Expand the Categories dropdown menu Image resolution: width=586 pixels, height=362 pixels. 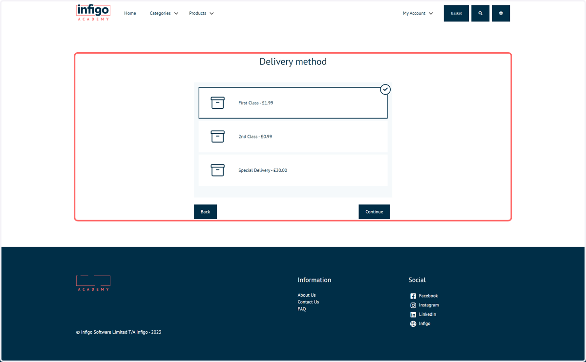click(164, 13)
